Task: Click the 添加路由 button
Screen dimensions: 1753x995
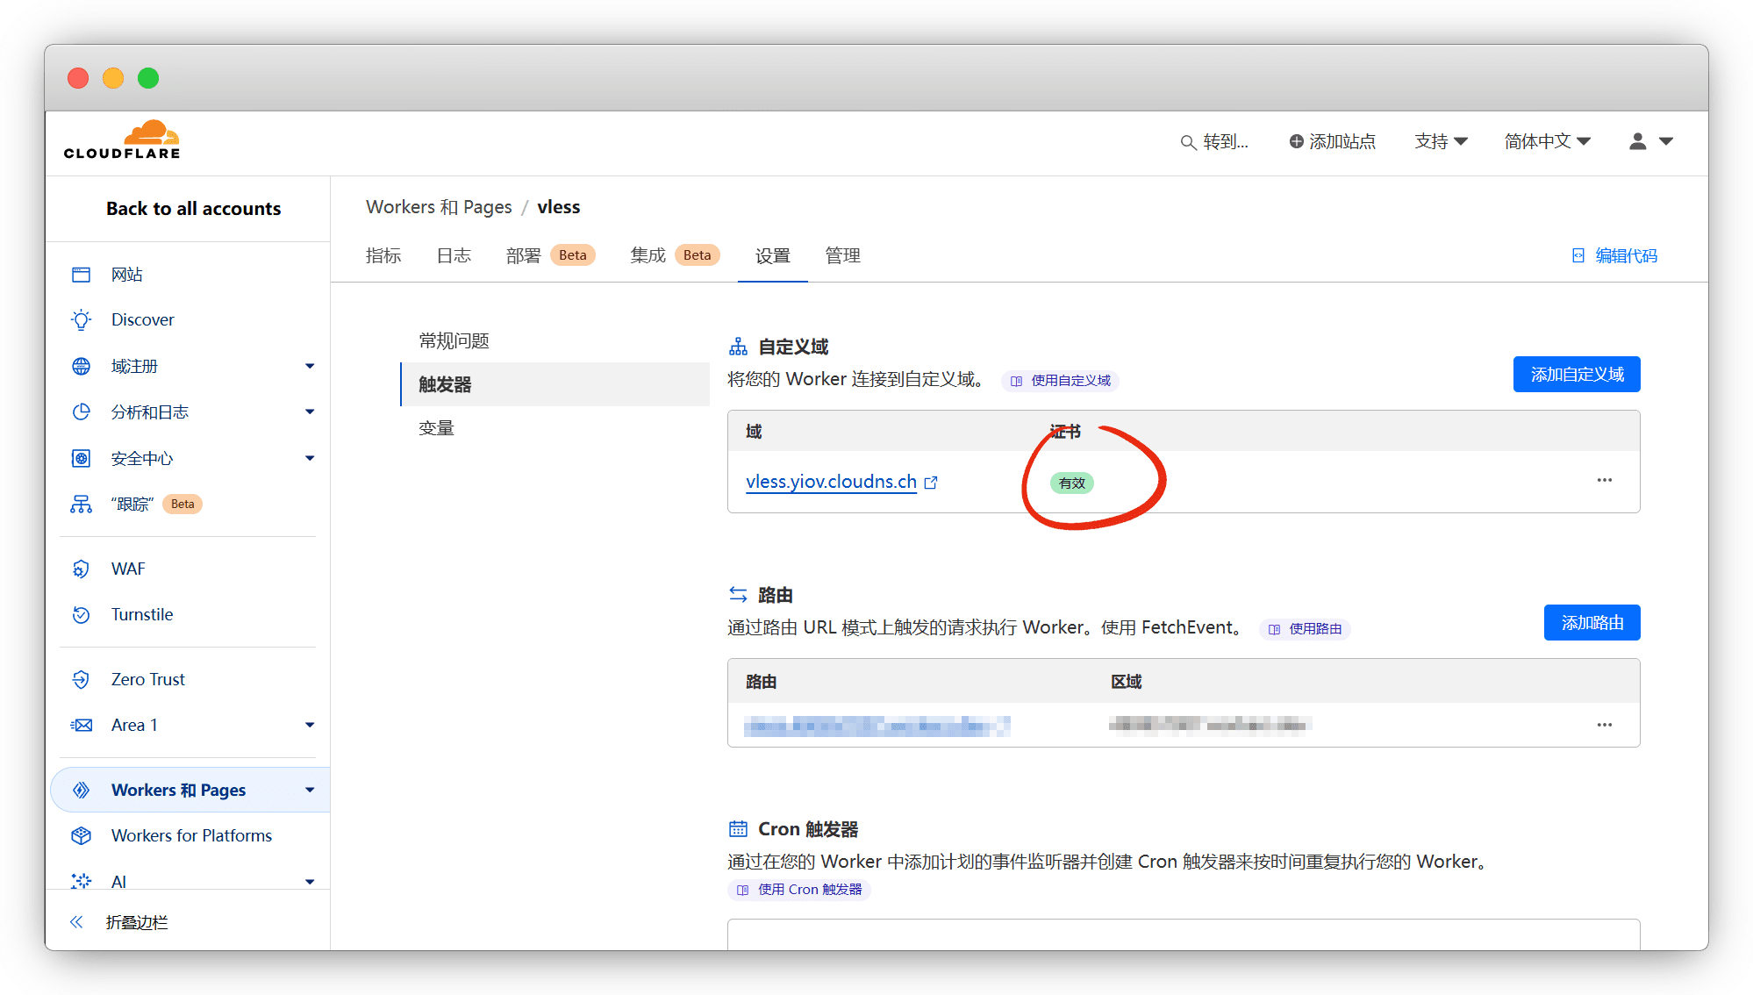Action: pos(1592,624)
